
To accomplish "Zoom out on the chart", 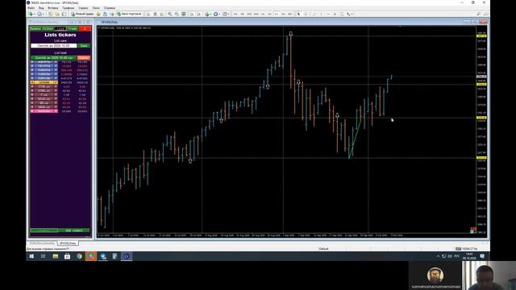I will point(177,14).
